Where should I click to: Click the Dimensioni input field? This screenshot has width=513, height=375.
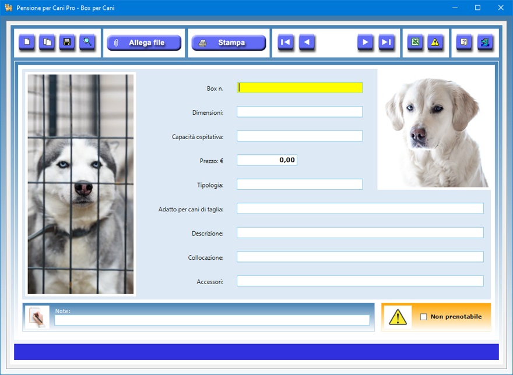coord(300,112)
